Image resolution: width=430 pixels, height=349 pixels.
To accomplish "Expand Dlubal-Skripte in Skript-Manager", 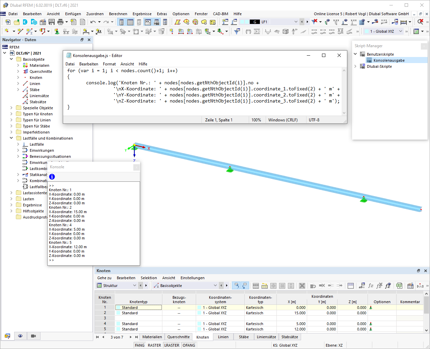I will click(355, 66).
